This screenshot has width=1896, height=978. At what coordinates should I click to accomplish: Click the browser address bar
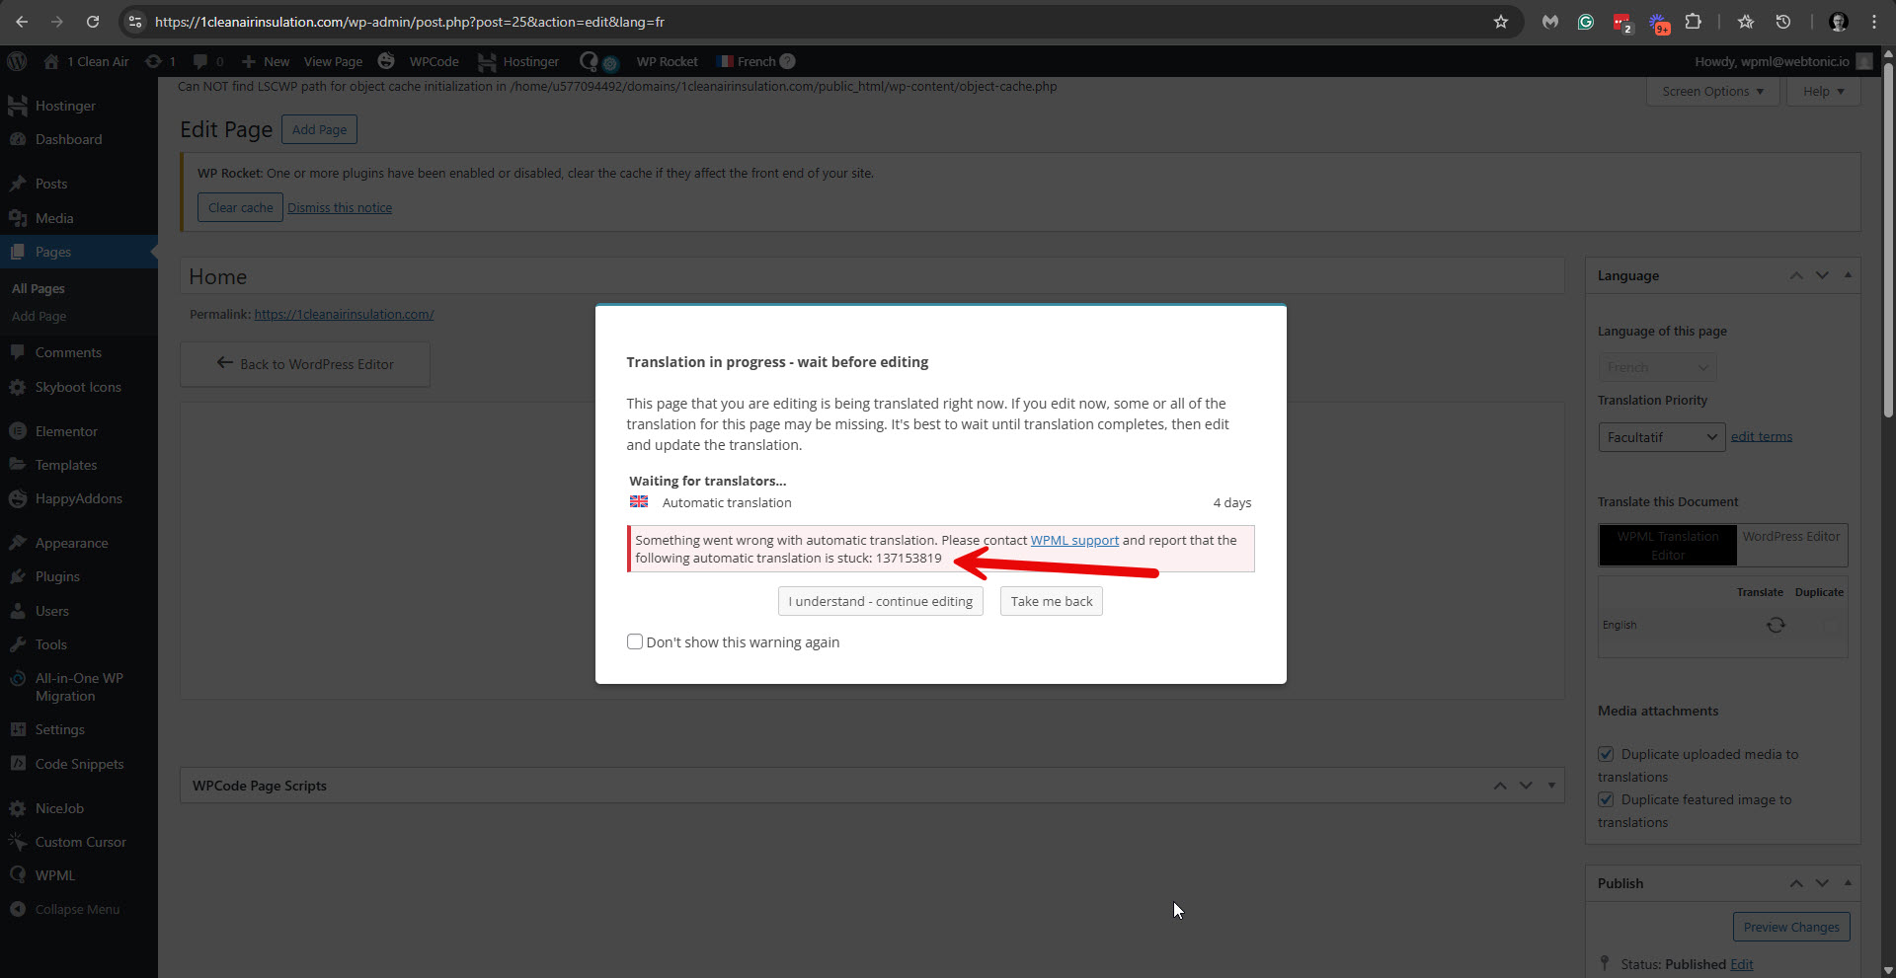coord(820,22)
